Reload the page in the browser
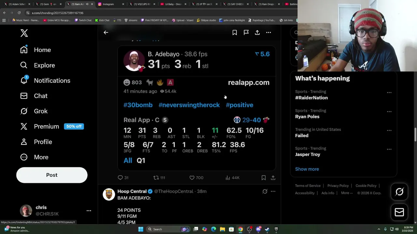Screen dimensions: 417x234 click(x=19, y=13)
